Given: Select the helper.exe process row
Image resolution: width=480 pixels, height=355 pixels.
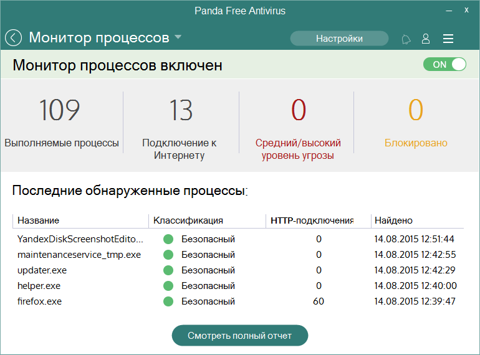Looking at the screenshot, I should coord(238,286).
